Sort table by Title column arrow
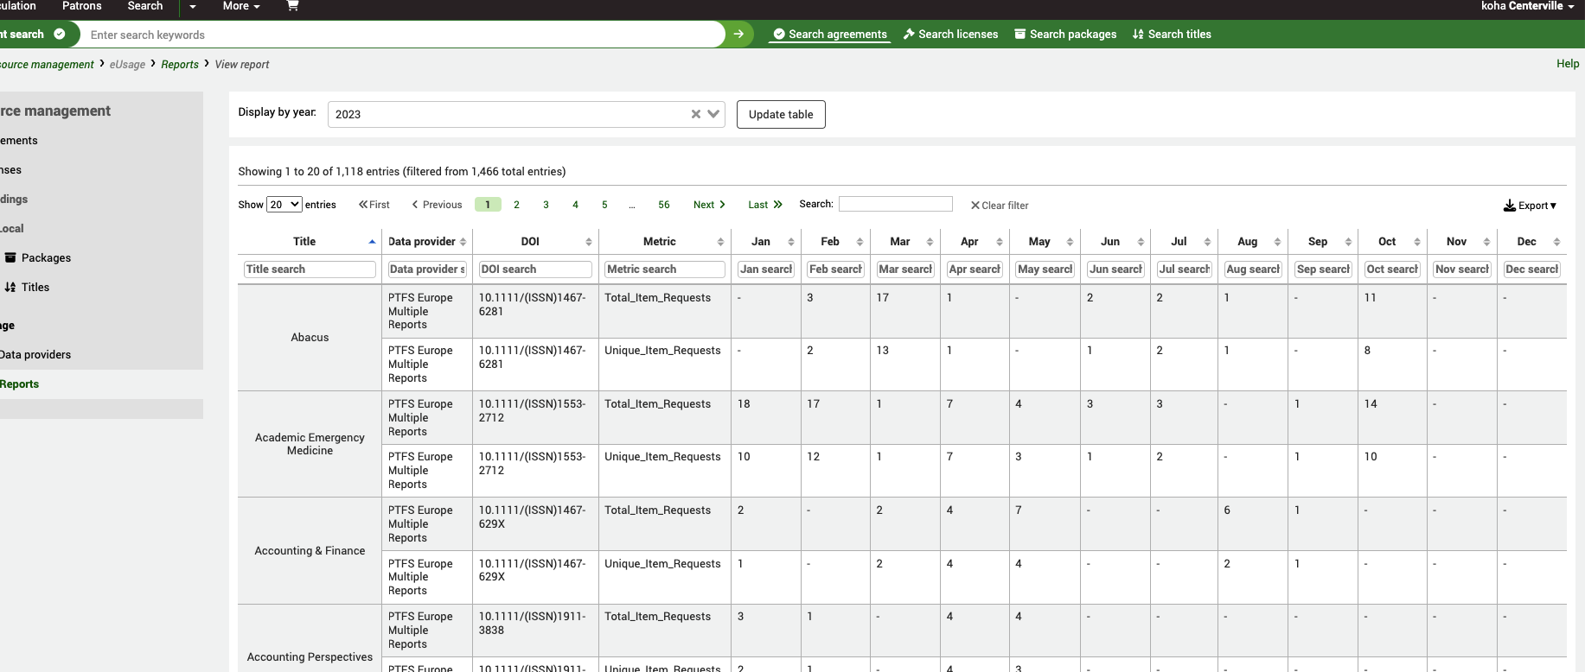The width and height of the screenshot is (1585, 672). pyautogui.click(x=372, y=242)
